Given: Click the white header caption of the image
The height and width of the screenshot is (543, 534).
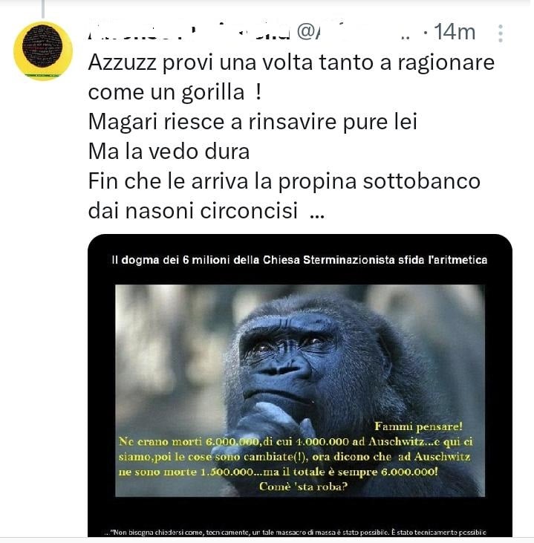Looking at the screenshot, I should coord(299,260).
